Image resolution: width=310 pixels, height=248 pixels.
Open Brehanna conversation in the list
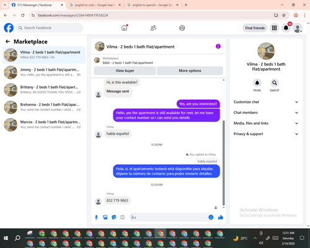43,107
